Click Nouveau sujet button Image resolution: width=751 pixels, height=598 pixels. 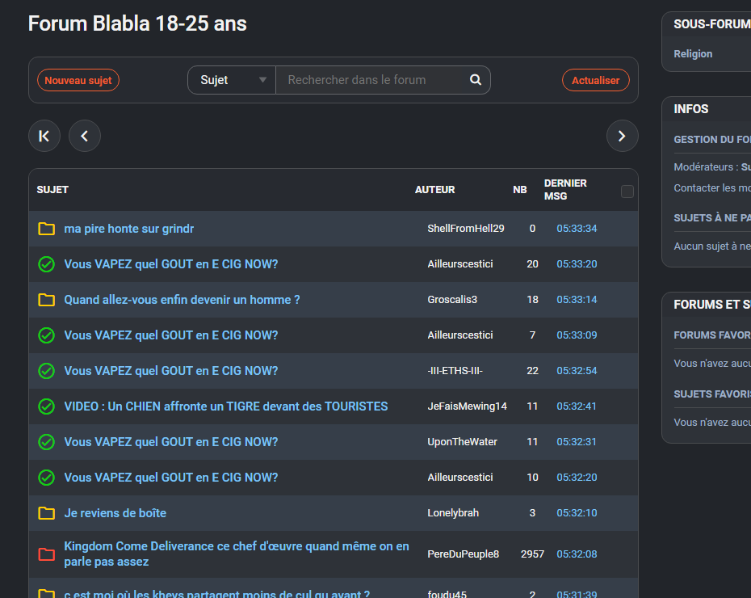coord(78,80)
